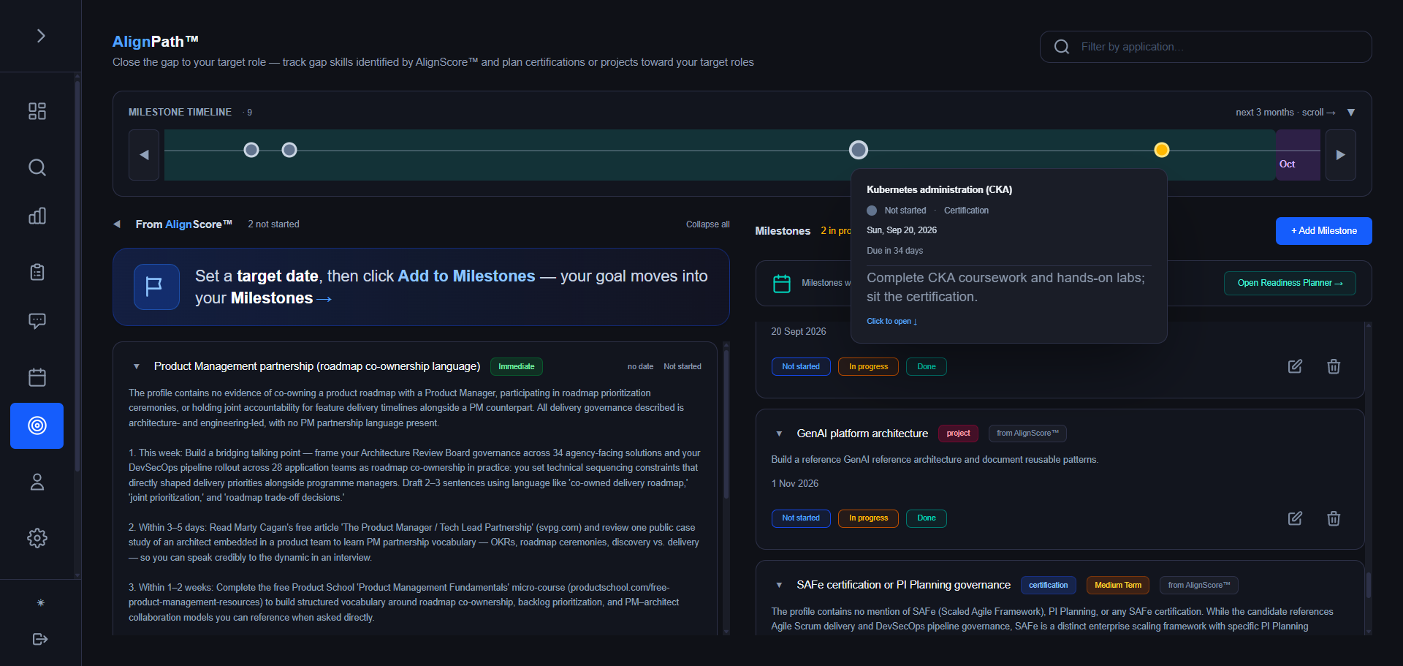Click '2 not started' count label
Viewport: 1403px width, 666px height.
pyautogui.click(x=273, y=224)
